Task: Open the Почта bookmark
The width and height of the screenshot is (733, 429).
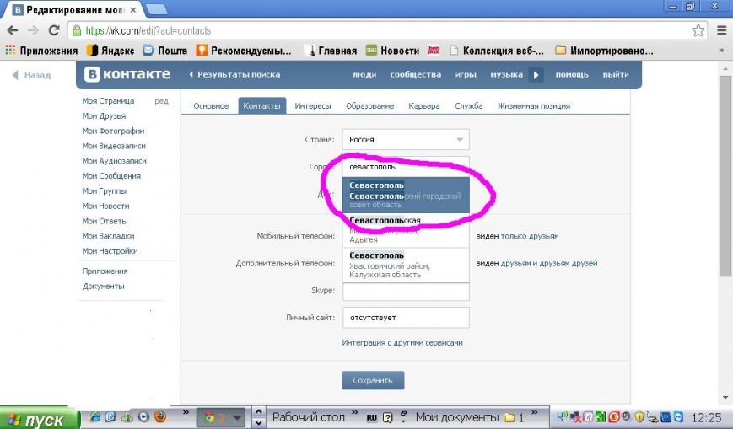Action: pos(165,51)
